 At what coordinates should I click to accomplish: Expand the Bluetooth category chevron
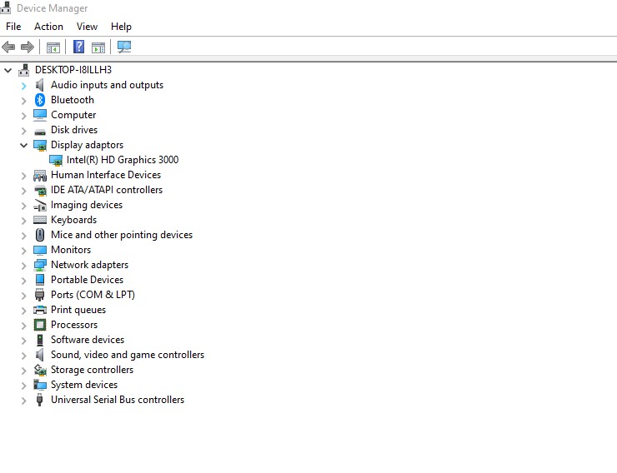point(23,101)
